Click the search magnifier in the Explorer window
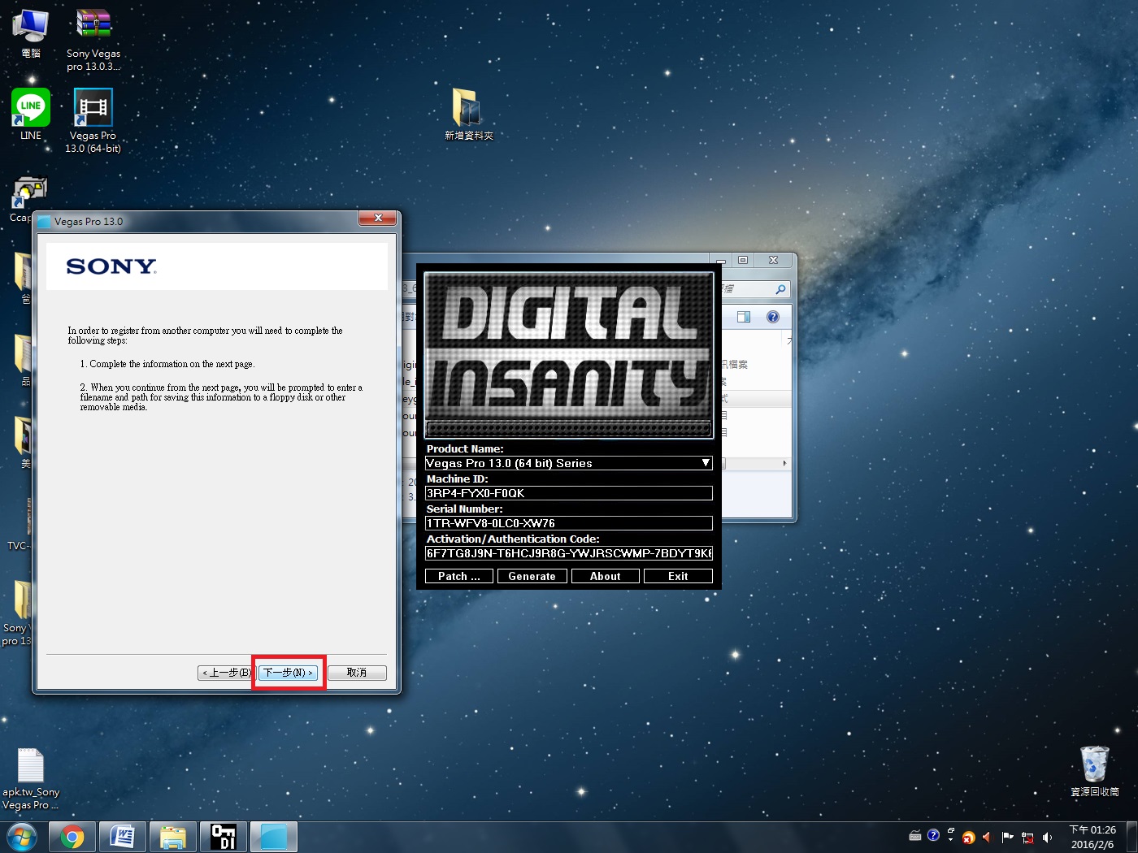Screen dimensions: 1138x853 (x=780, y=289)
